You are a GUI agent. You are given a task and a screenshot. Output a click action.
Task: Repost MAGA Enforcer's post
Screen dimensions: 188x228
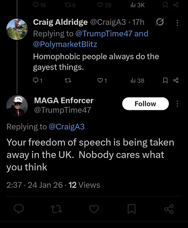pyautogui.click(x=56, y=209)
